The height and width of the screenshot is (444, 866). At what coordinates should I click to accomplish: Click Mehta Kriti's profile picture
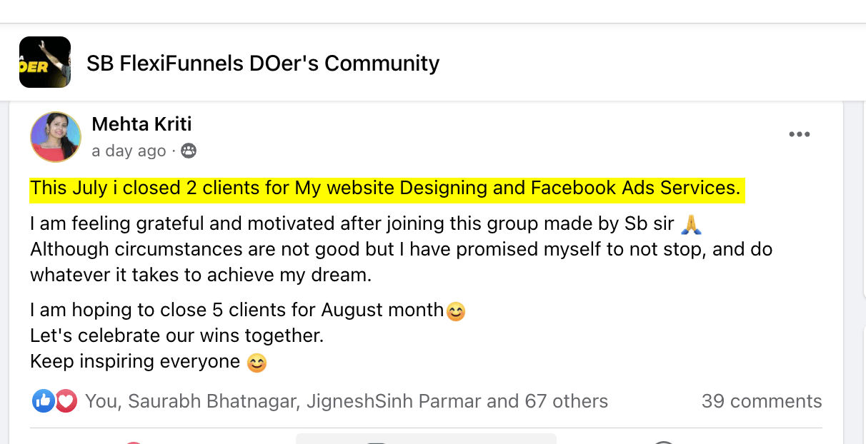click(55, 136)
